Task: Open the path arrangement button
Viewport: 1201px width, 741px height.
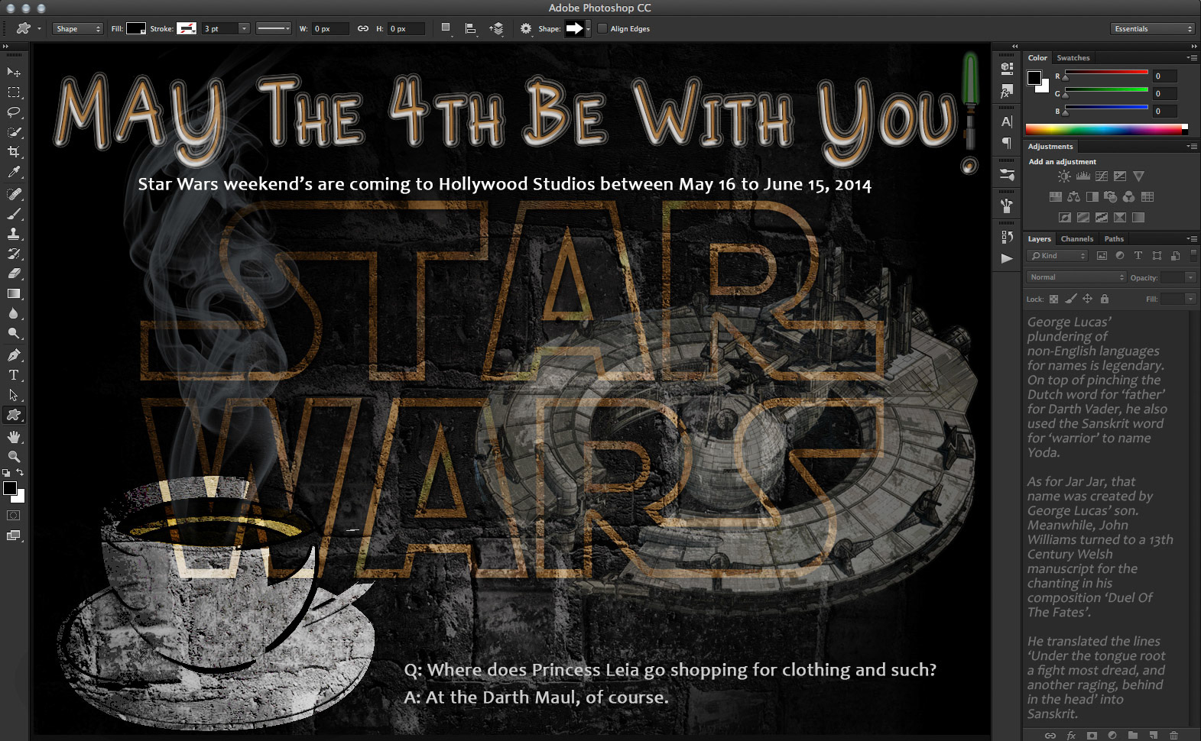Action: pyautogui.click(x=497, y=29)
